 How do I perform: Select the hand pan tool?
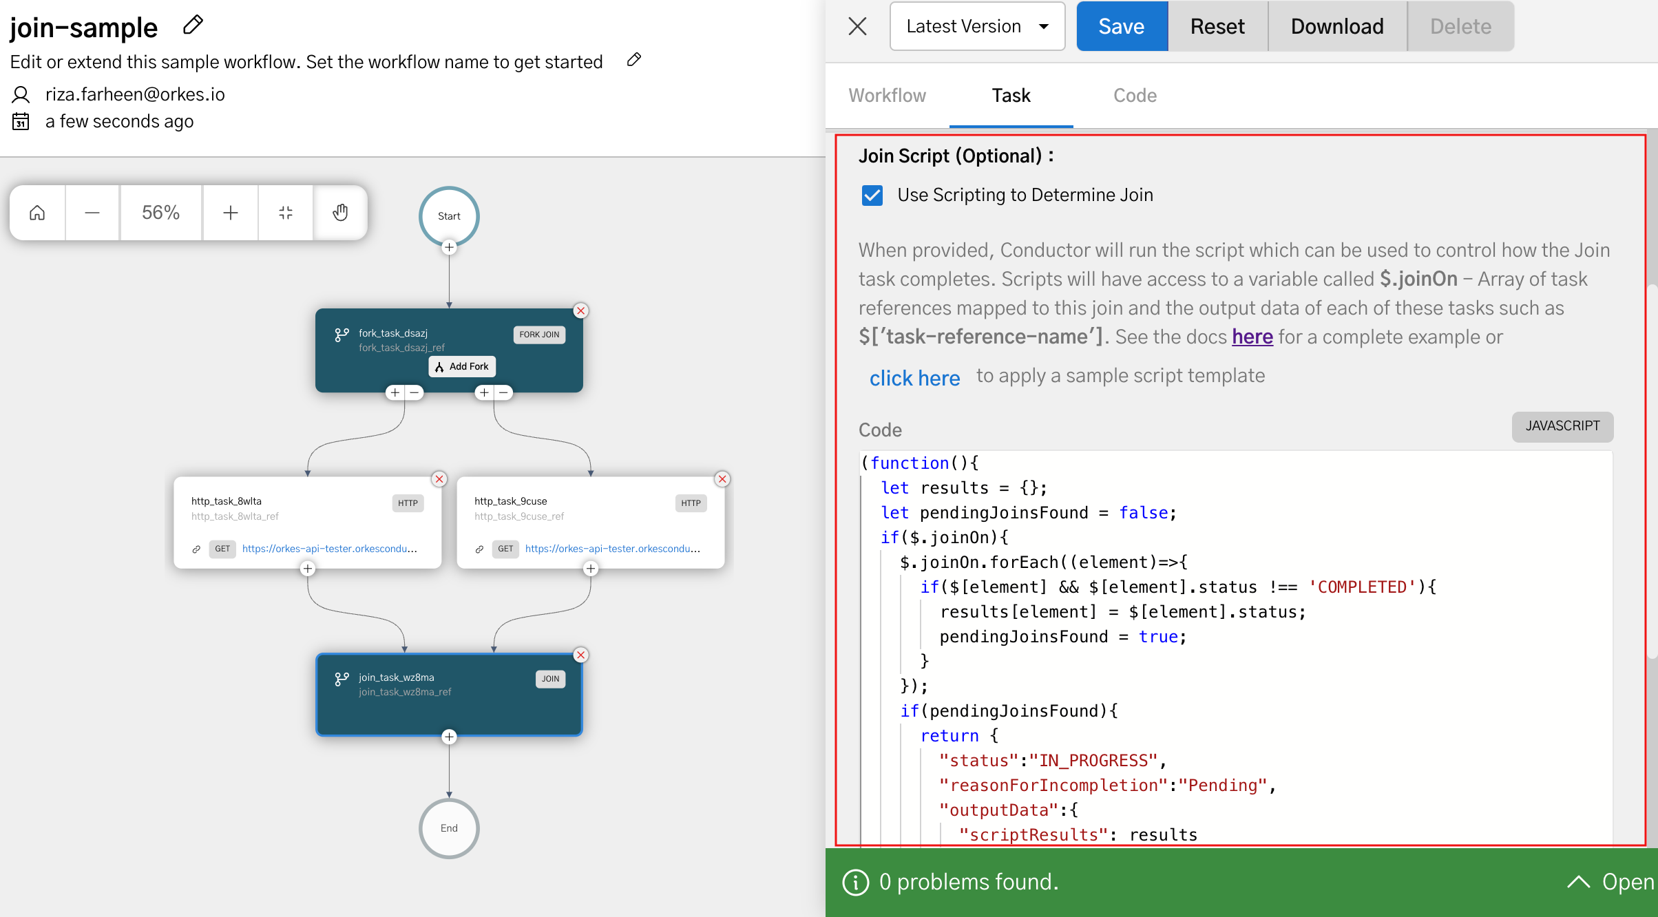click(x=340, y=213)
